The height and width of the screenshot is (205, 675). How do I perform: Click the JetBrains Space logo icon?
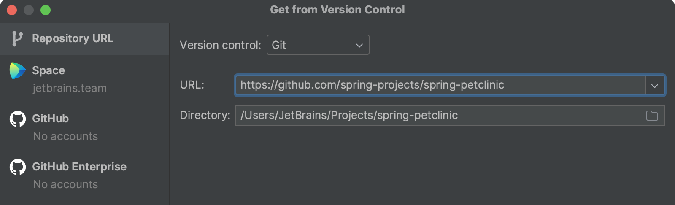click(17, 71)
